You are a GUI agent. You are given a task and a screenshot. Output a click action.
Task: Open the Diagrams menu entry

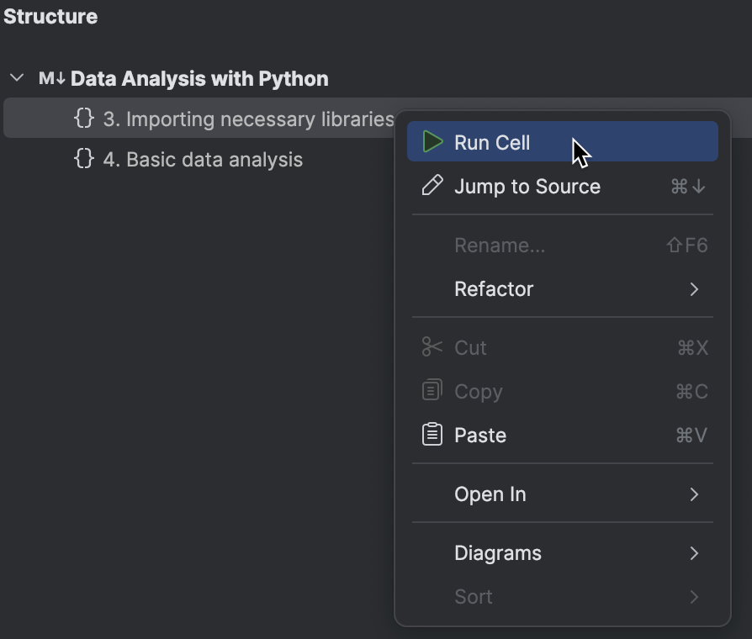click(563, 553)
